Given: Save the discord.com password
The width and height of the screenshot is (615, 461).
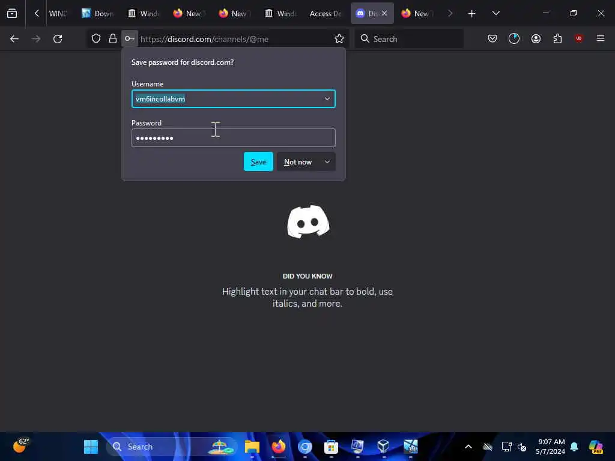Looking at the screenshot, I should tap(258, 162).
